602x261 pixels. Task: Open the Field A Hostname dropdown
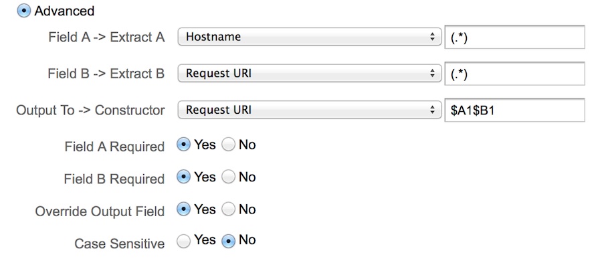pos(310,37)
